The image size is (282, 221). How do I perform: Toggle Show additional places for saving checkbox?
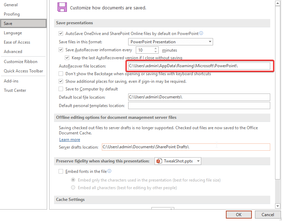(61, 81)
